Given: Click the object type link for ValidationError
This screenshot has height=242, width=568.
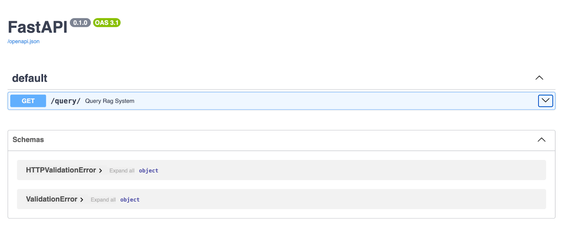Looking at the screenshot, I should (x=130, y=200).
